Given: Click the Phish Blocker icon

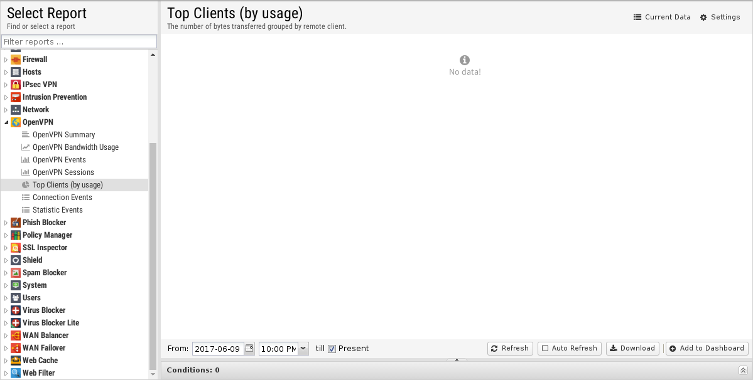Looking at the screenshot, I should click(x=15, y=223).
